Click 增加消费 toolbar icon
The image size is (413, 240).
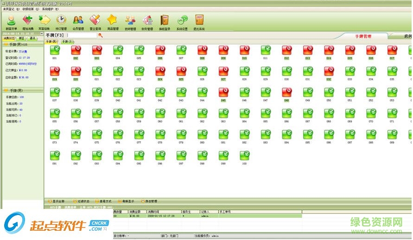tap(28, 22)
